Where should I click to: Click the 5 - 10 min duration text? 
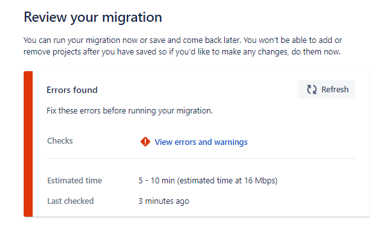[156, 180]
